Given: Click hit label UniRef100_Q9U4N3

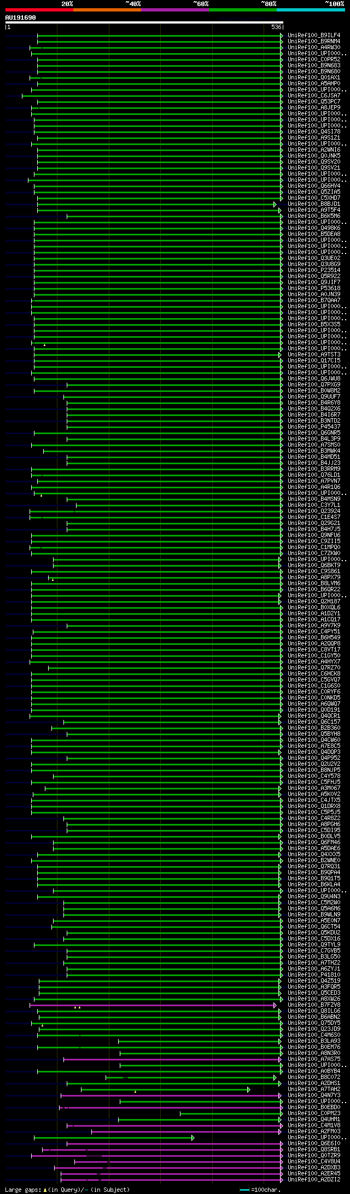Looking at the screenshot, I should coord(314,896).
